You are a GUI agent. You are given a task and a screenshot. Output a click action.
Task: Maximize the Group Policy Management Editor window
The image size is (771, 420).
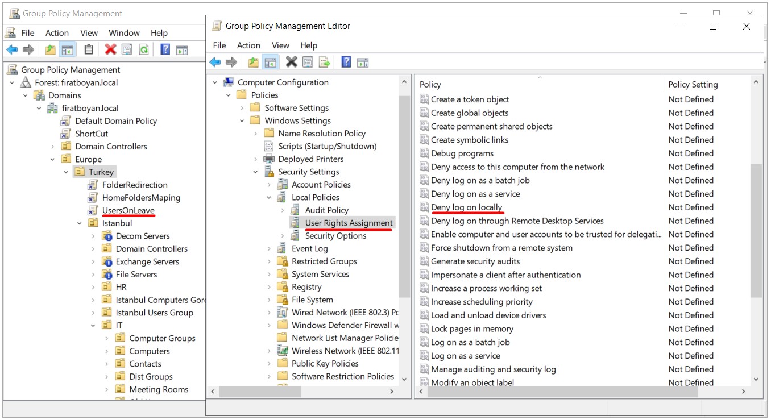(x=713, y=26)
